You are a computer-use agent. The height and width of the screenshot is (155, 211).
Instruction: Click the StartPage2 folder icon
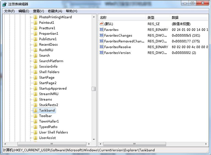(36, 83)
